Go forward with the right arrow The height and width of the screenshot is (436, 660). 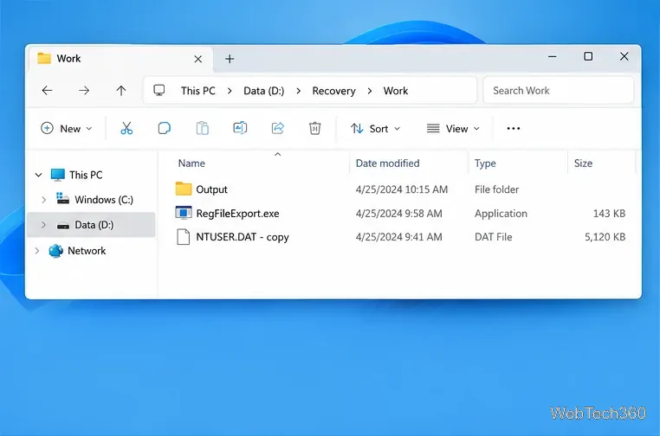pyautogui.click(x=84, y=90)
